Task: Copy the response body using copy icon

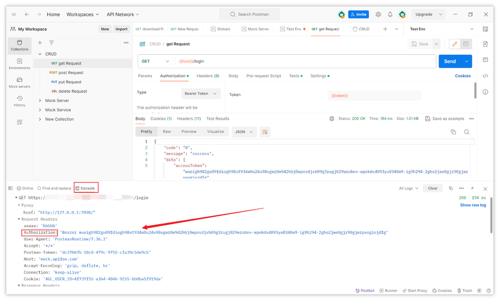Action: click(453, 132)
